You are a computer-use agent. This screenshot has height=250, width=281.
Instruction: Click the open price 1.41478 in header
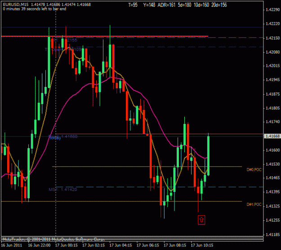click(x=38, y=5)
